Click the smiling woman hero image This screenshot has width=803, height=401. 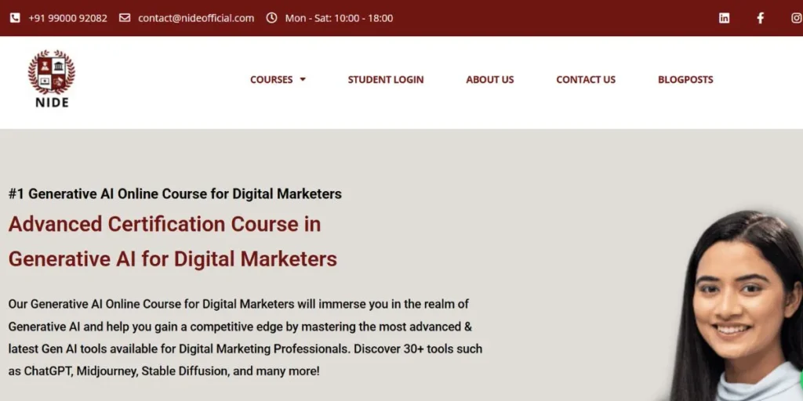(736, 306)
